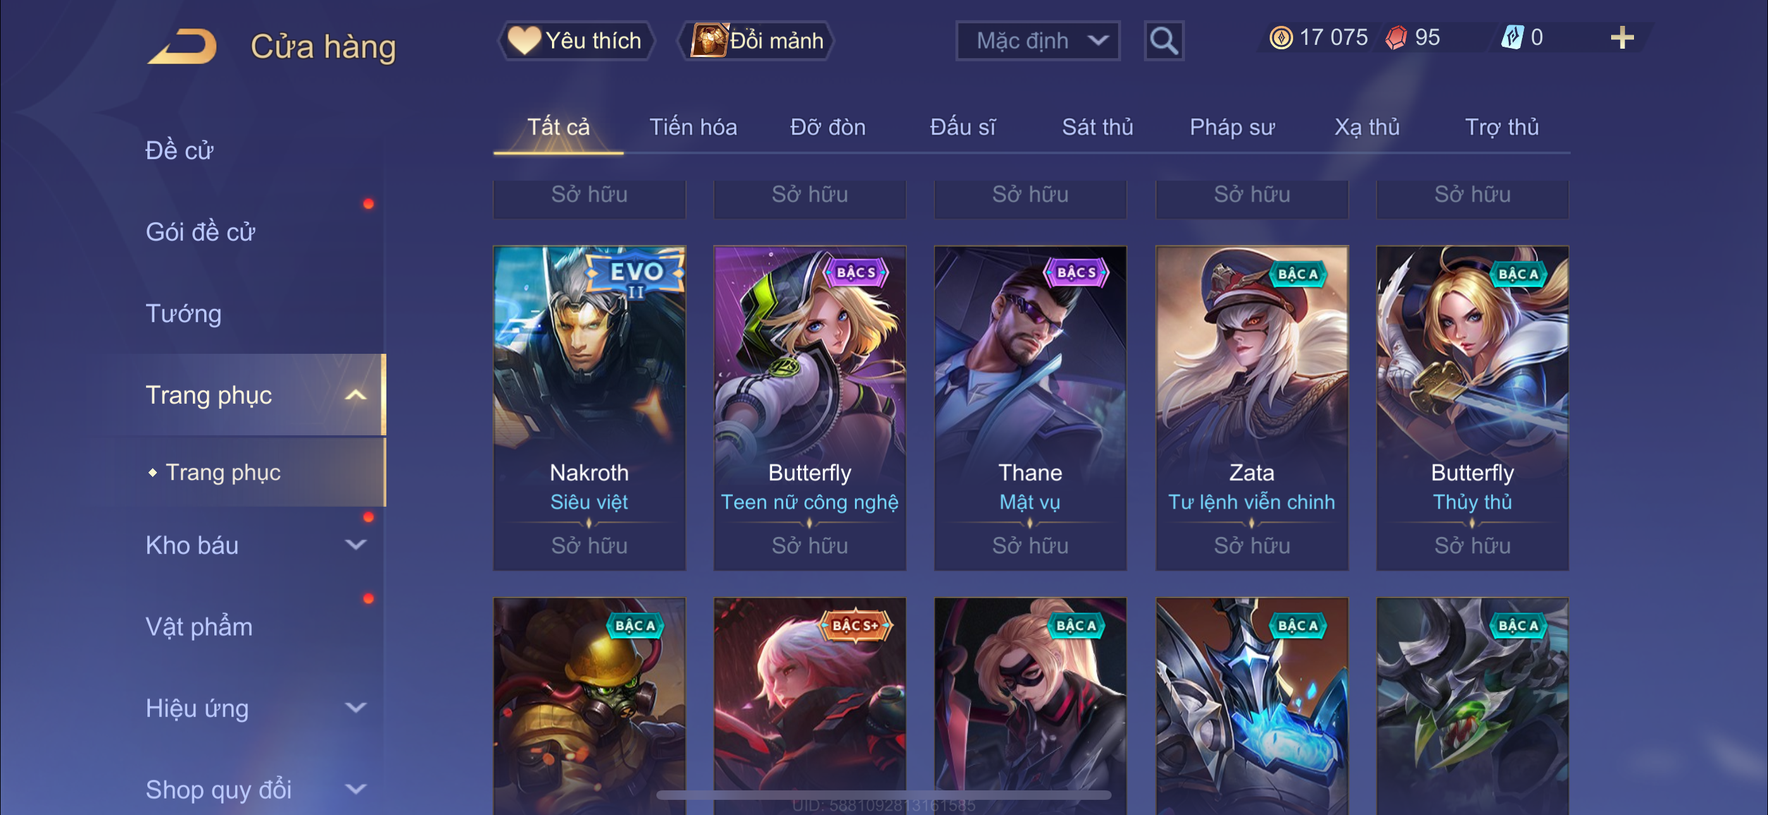Select the Pháp sư filter tab
This screenshot has height=815, width=1768.
(x=1232, y=127)
